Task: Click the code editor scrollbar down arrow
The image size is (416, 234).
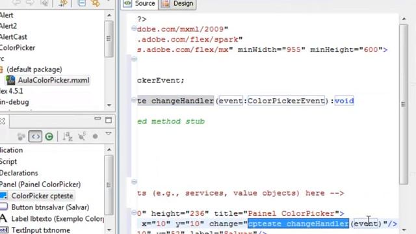Action: 404,229
